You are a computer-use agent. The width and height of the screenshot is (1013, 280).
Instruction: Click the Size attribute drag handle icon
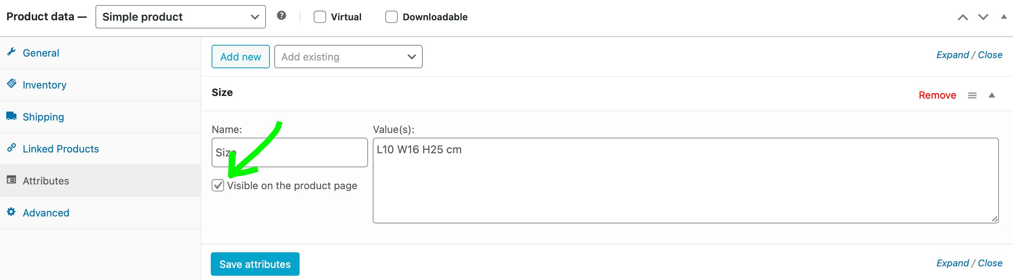click(972, 95)
